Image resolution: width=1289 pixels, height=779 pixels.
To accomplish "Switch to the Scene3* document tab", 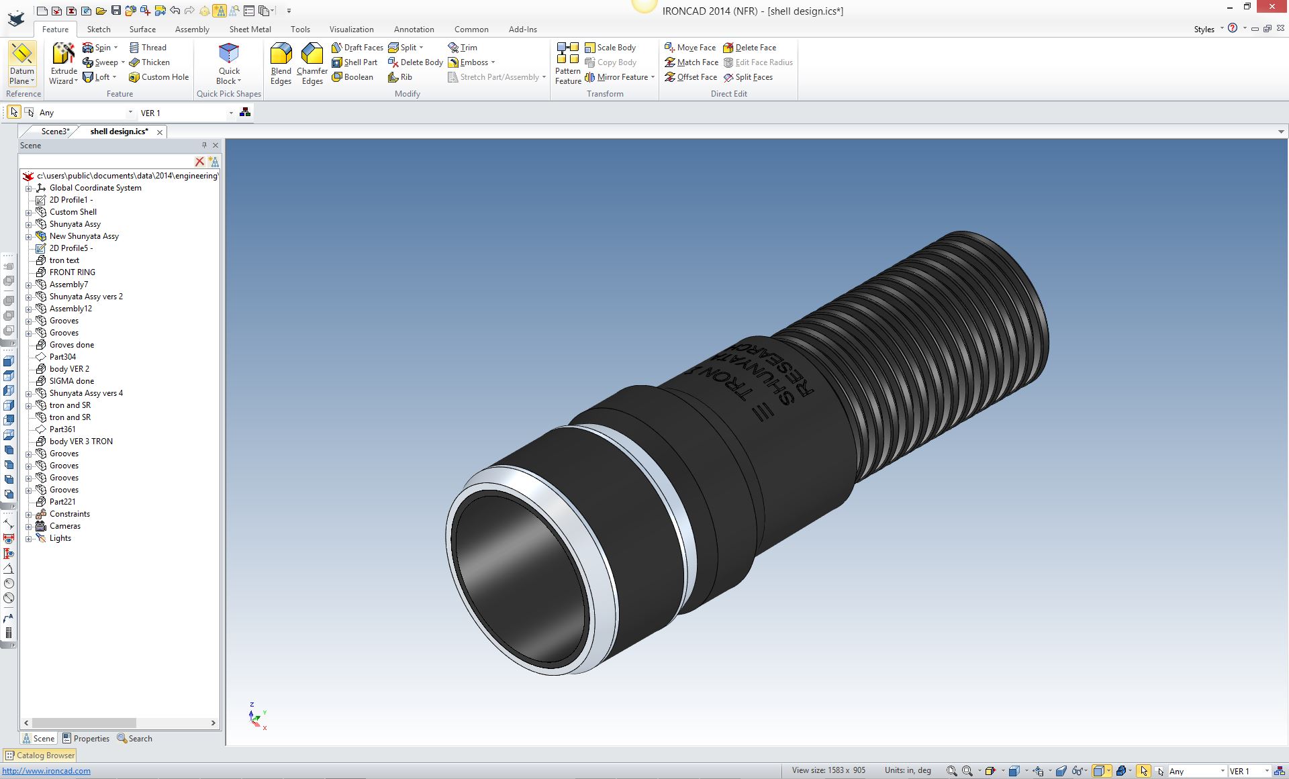I will coord(54,132).
